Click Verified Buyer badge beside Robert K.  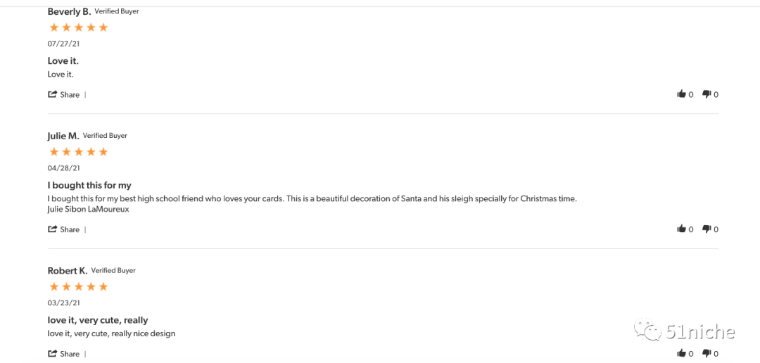113,271
